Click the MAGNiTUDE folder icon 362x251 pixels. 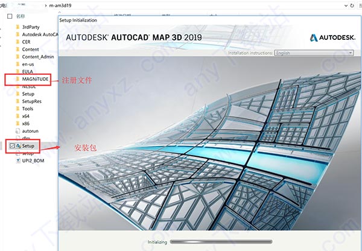pyautogui.click(x=17, y=79)
